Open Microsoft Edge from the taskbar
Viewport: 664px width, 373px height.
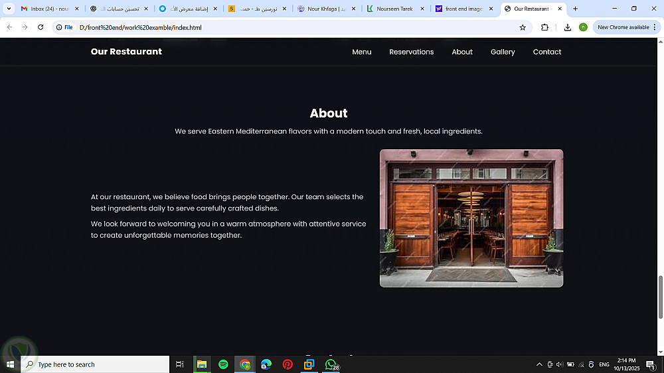(x=266, y=364)
